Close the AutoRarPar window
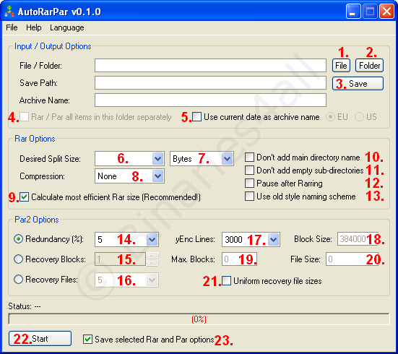The width and height of the screenshot is (398, 354). tap(386, 12)
